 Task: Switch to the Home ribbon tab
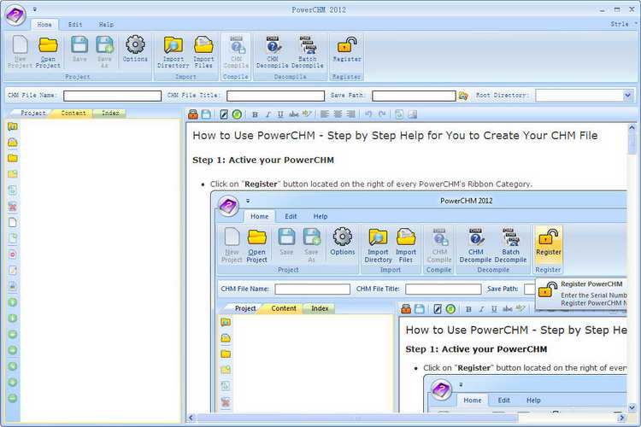tap(44, 25)
